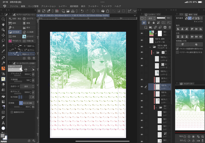Open the canvas tab list chevron
This screenshot has width=205, height=143.
135,15
